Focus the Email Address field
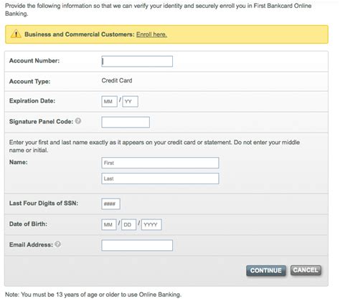Image resolution: width=340 pixels, height=304 pixels. coord(137,245)
